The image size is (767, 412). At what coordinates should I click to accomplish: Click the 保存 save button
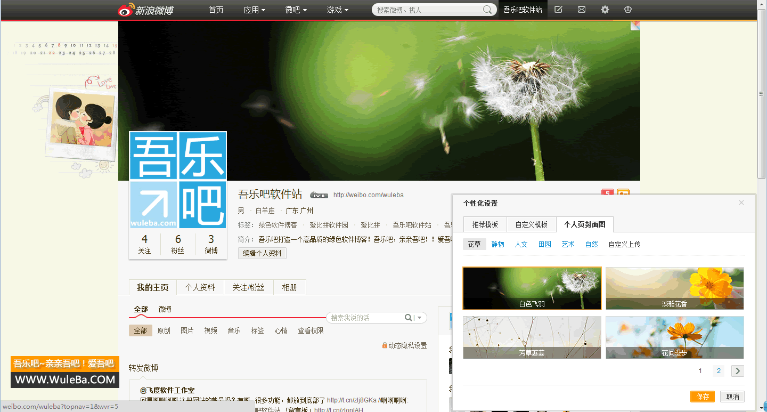(703, 397)
